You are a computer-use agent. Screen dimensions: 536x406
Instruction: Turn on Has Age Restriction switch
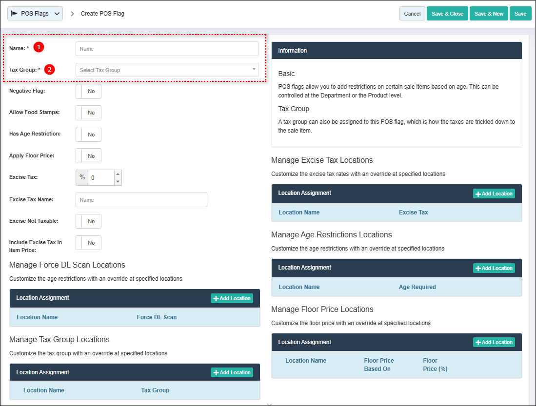[x=89, y=135]
